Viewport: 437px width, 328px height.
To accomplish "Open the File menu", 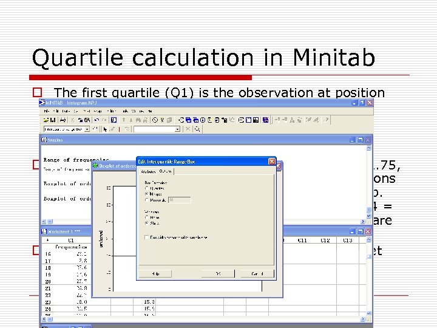I will tap(47, 111).
